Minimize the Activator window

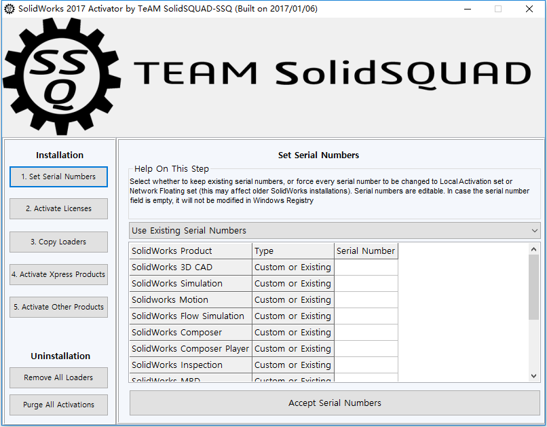pos(468,9)
